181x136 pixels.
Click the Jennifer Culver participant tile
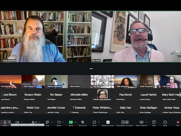[x=56, y=108]
